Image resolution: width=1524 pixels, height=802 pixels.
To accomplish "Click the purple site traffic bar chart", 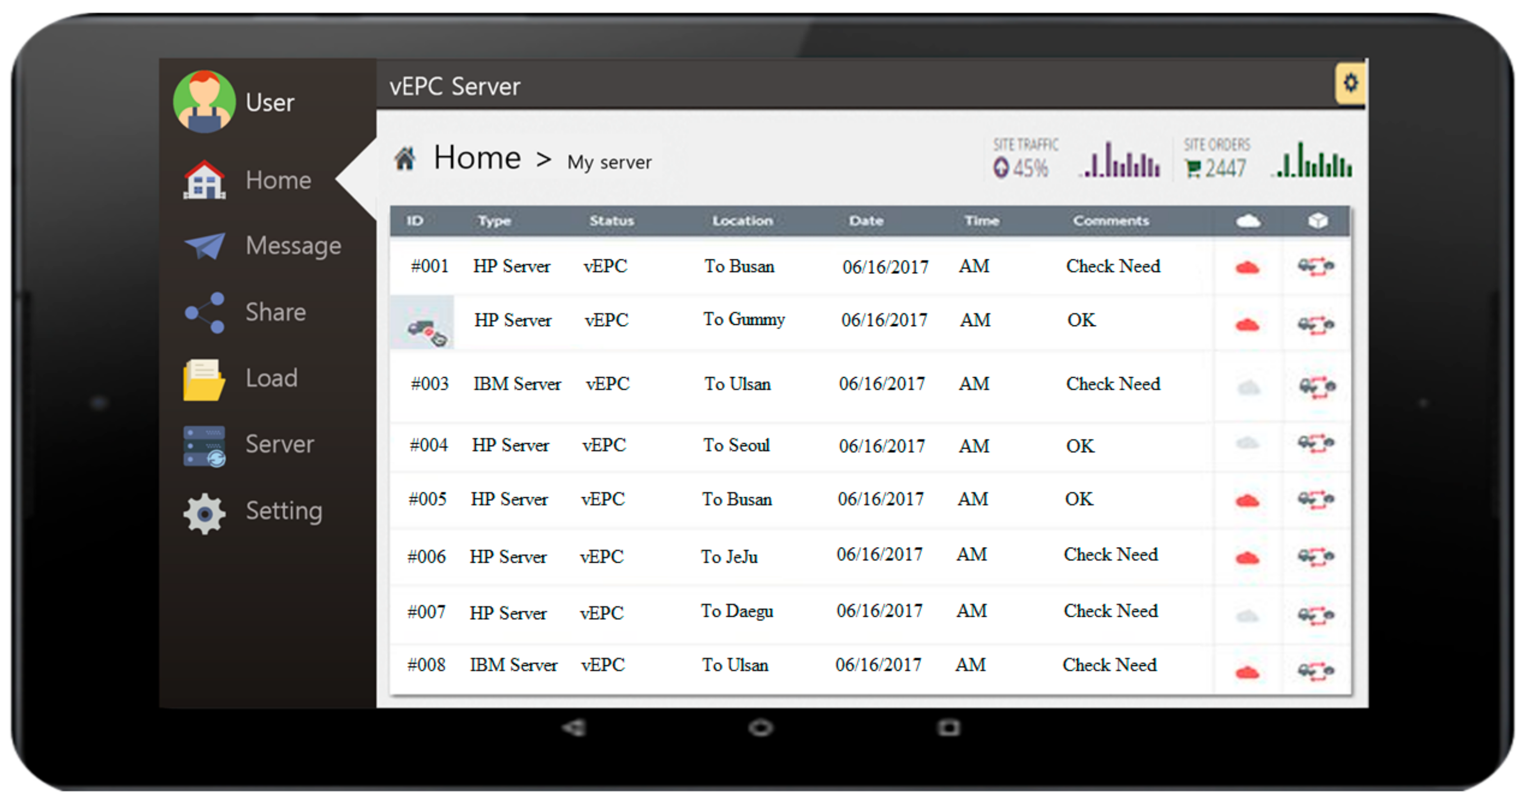I will pyautogui.click(x=1120, y=159).
